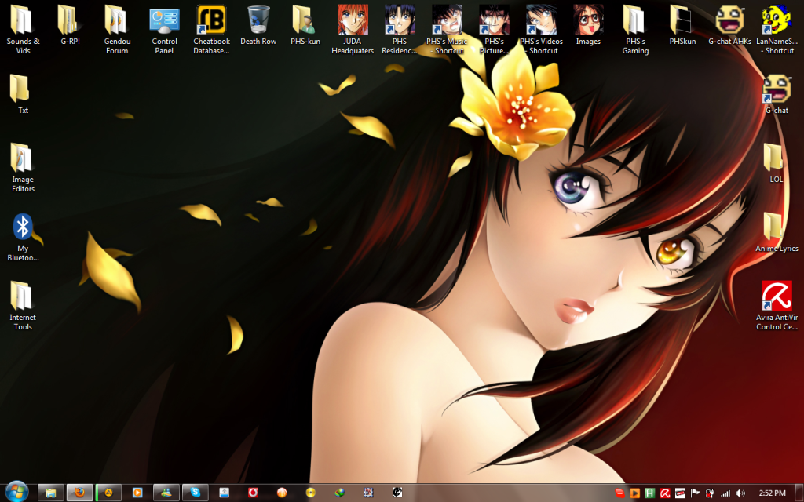Switch to Windows Live Messenger taskbar button

pyautogui.click(x=166, y=493)
